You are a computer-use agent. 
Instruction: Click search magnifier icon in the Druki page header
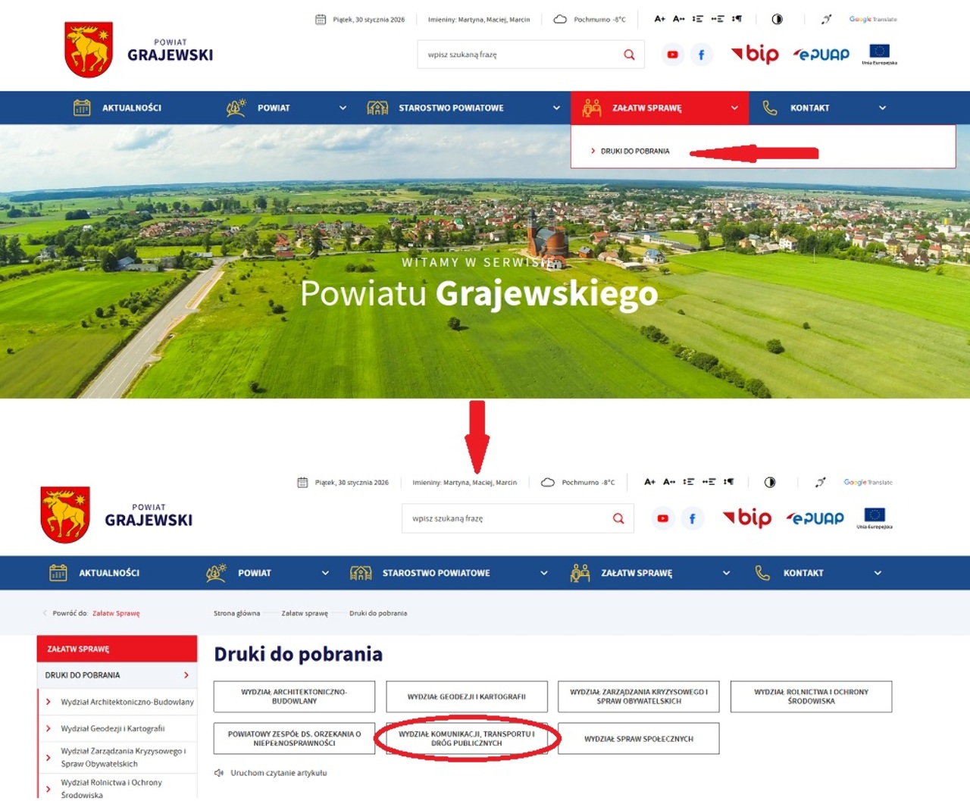(618, 518)
